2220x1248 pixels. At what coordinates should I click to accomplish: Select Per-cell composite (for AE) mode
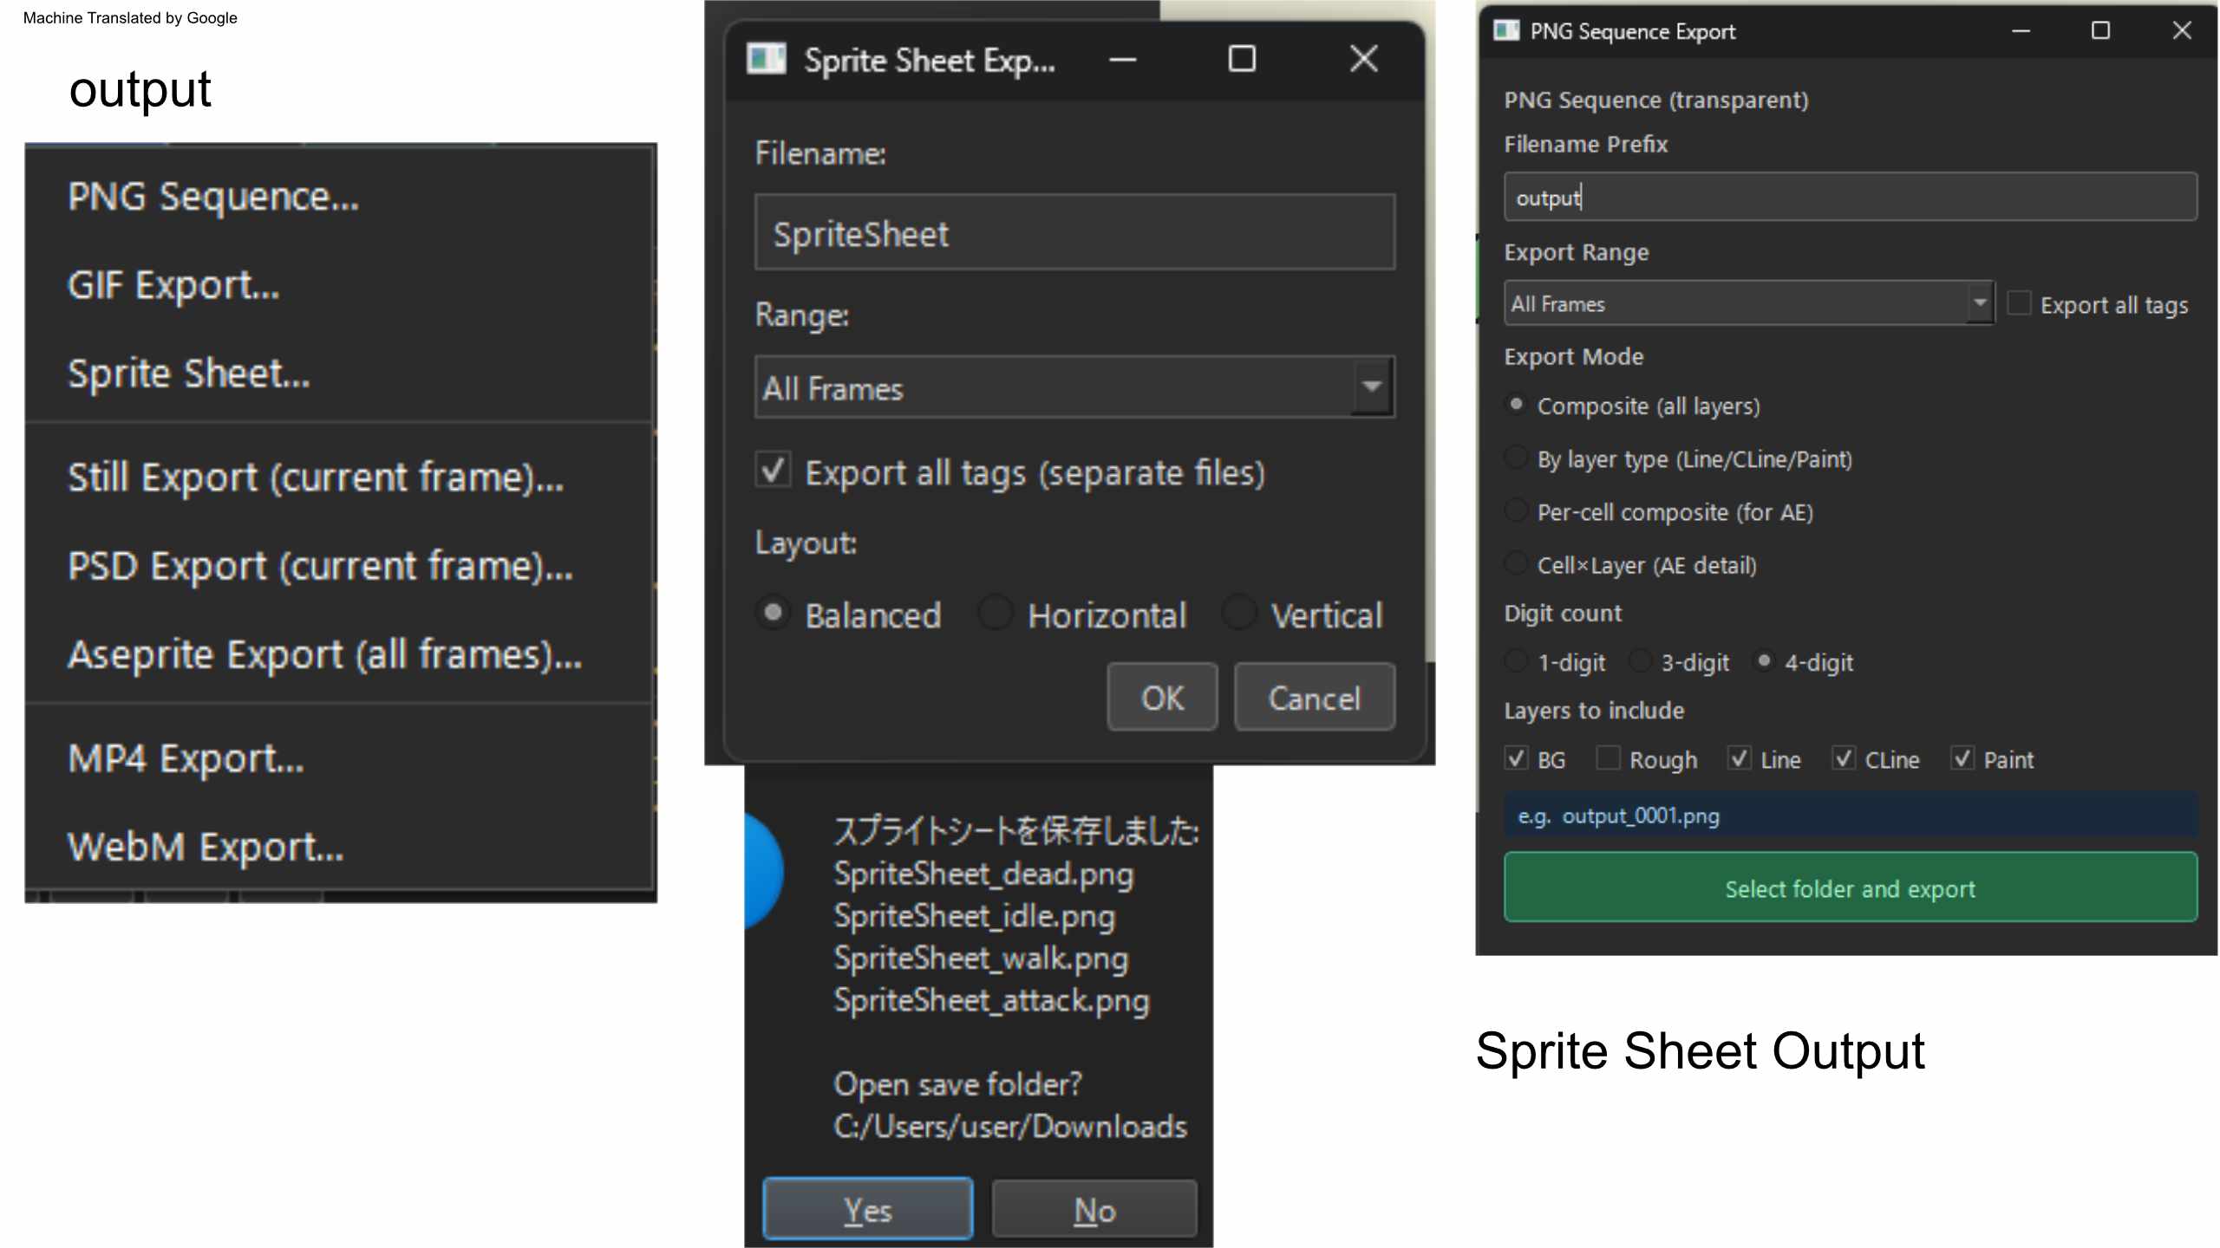coord(1516,511)
